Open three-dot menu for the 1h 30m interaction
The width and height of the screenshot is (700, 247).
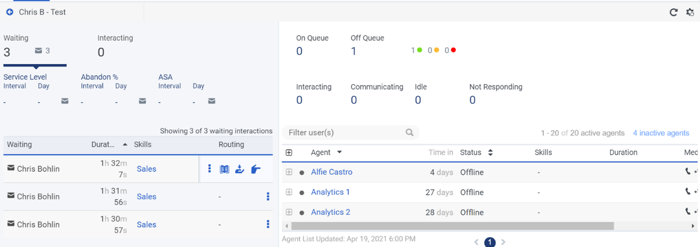268,224
